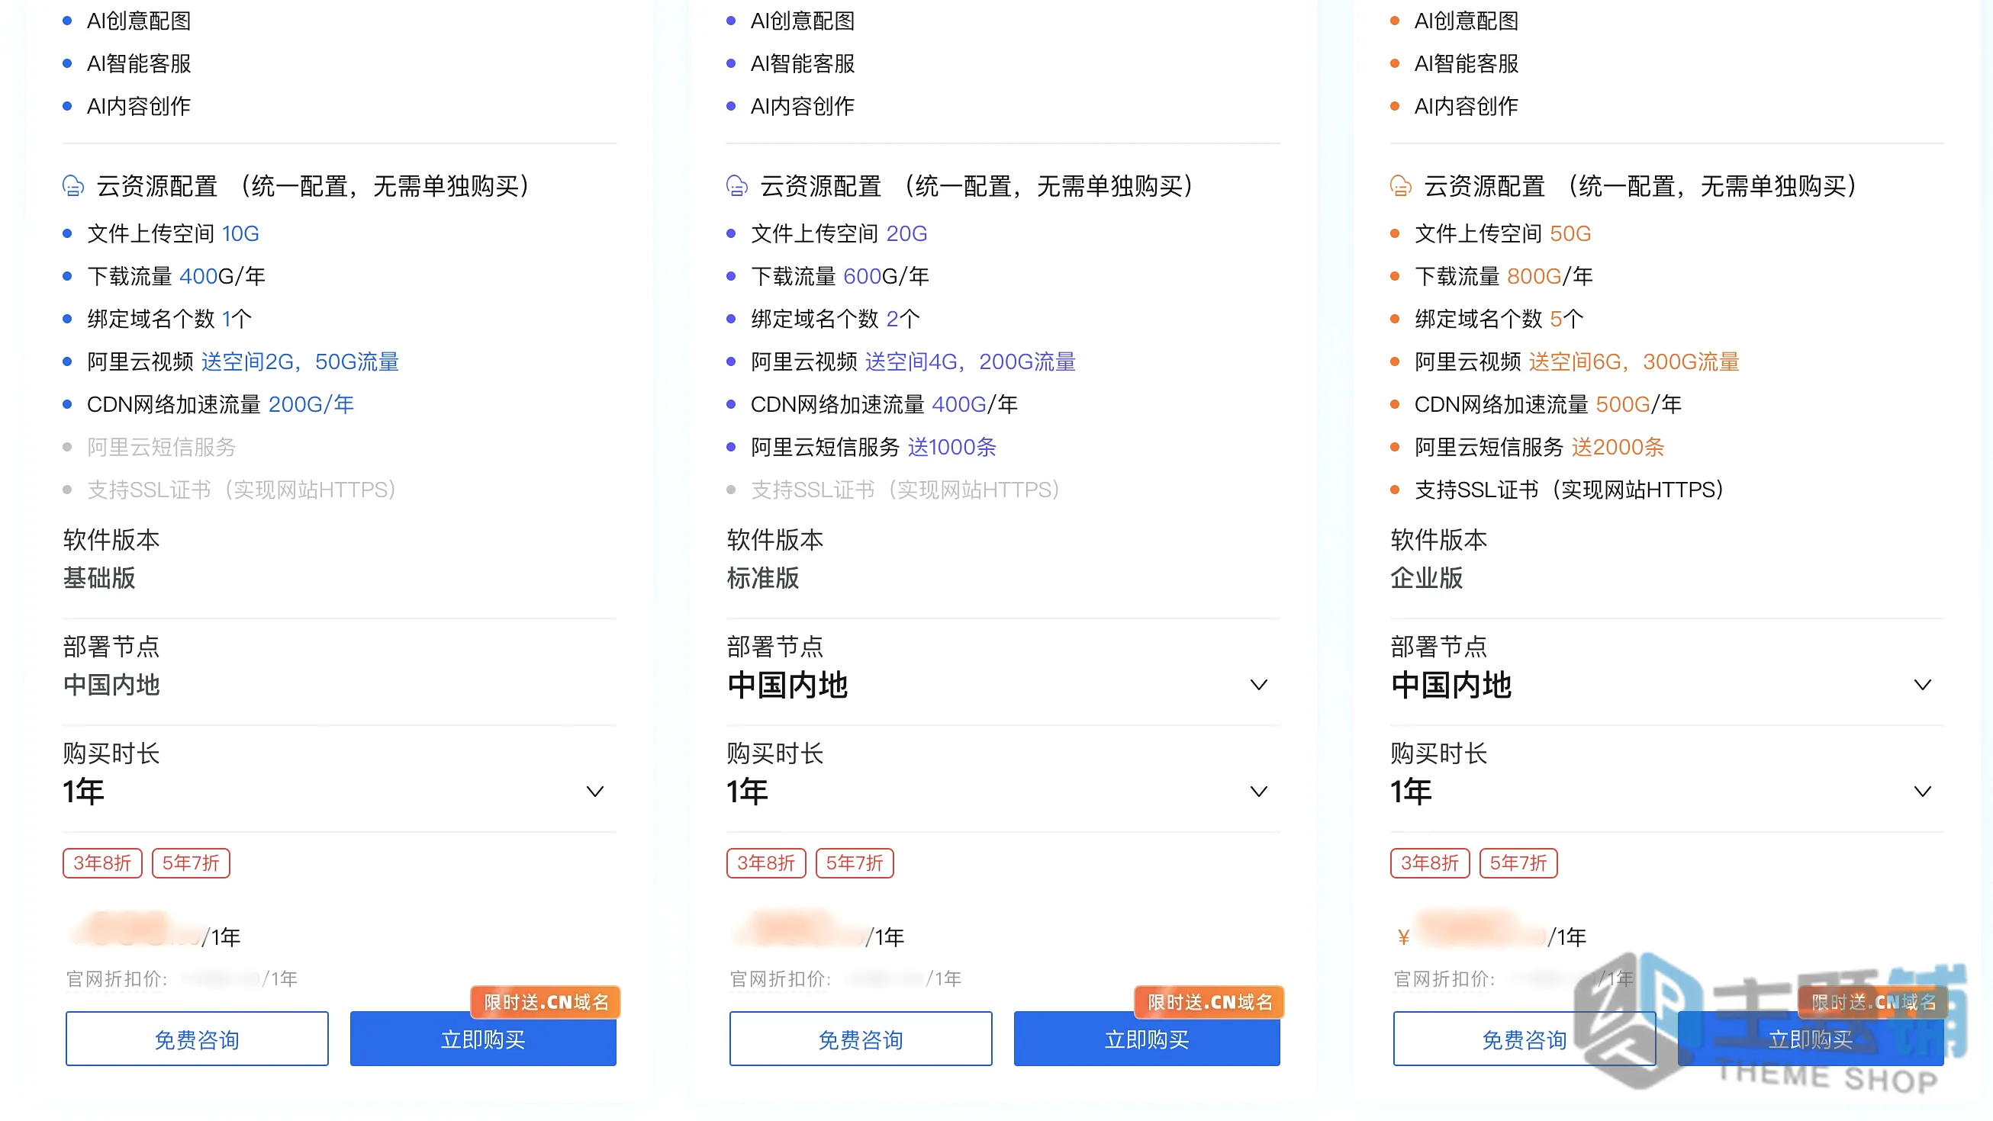The height and width of the screenshot is (1121, 1993).
Task: Click 阿里云视频 送空间2G, 50G流量 text
Action: 243,361
